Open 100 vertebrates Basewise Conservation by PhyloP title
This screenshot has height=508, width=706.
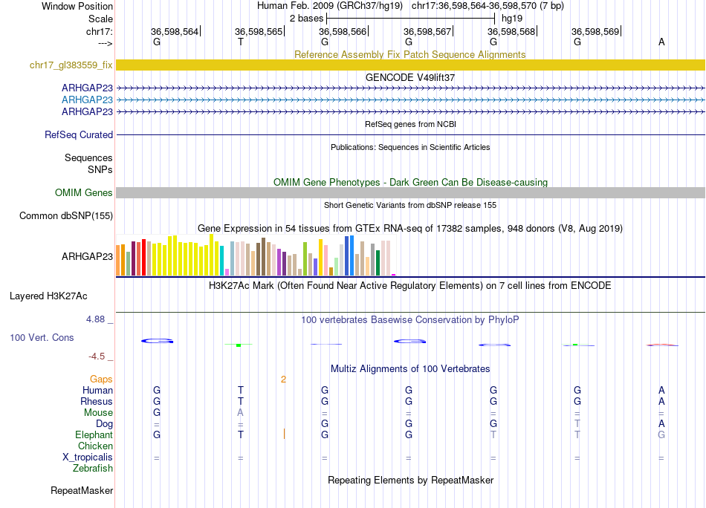pyautogui.click(x=409, y=320)
